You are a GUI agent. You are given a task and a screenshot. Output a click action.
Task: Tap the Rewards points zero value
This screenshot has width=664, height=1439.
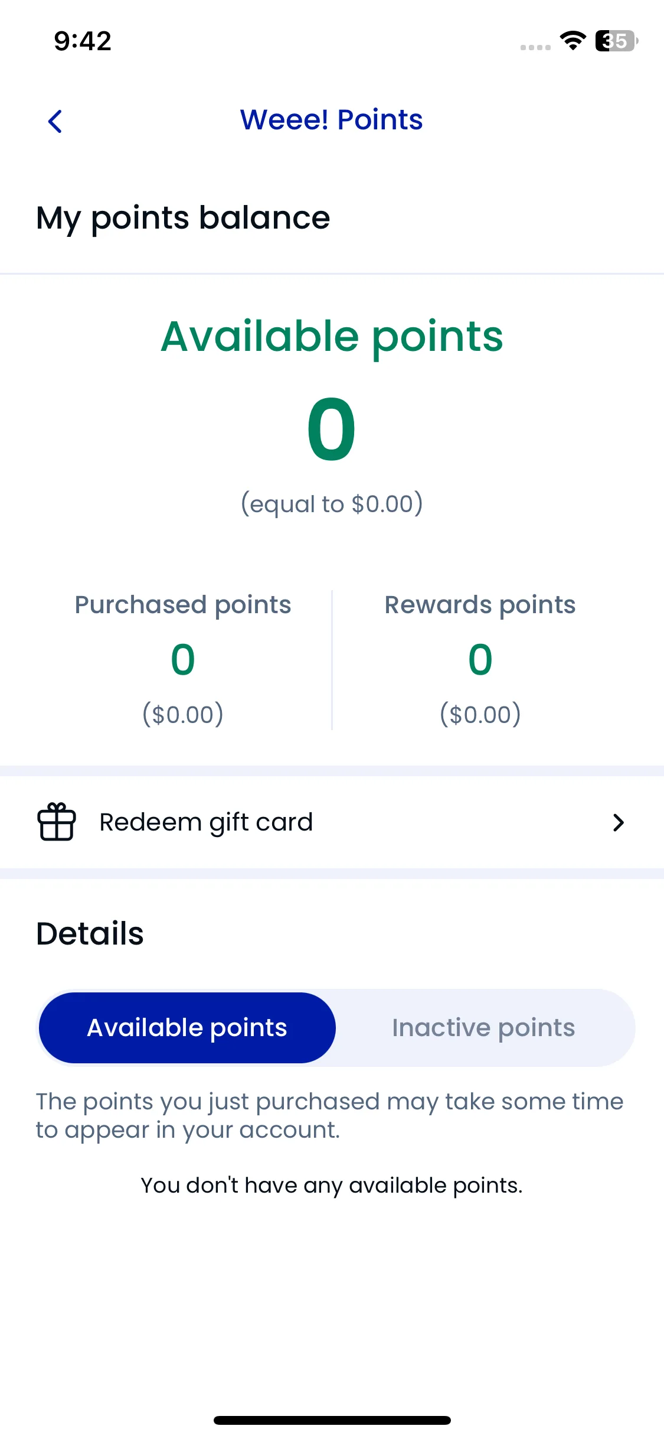coord(480,659)
